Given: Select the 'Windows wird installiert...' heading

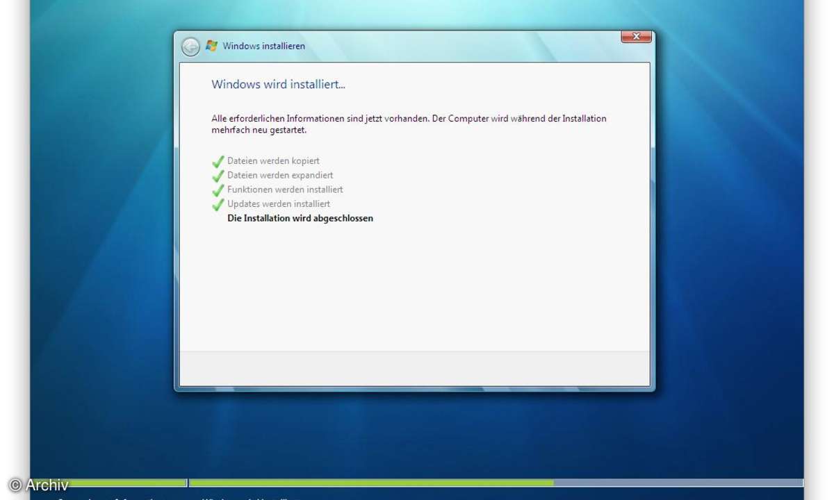Looking at the screenshot, I should 278,85.
